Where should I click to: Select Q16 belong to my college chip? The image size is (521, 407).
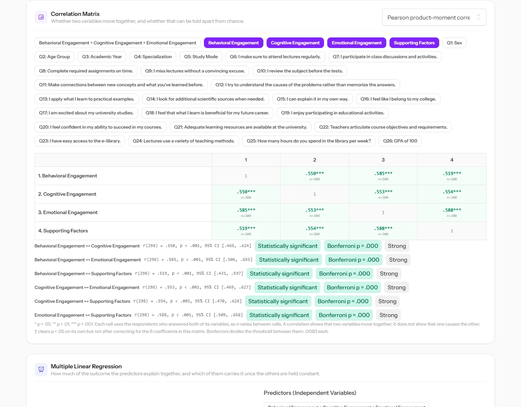coord(398,99)
